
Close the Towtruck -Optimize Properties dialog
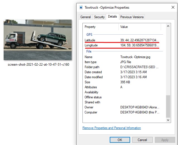(x=173, y=7)
